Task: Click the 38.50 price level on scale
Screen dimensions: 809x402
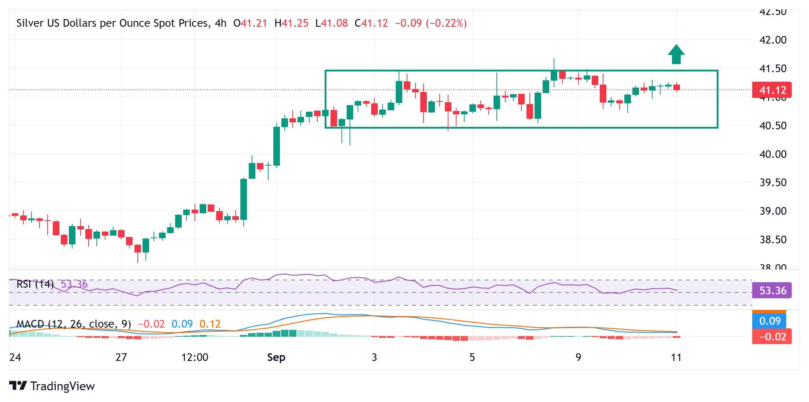Action: pos(773,240)
